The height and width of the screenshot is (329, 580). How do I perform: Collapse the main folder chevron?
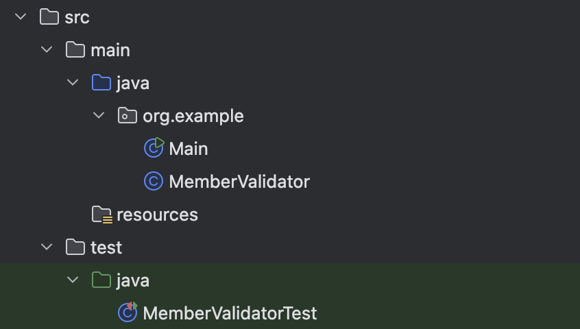tap(47, 50)
